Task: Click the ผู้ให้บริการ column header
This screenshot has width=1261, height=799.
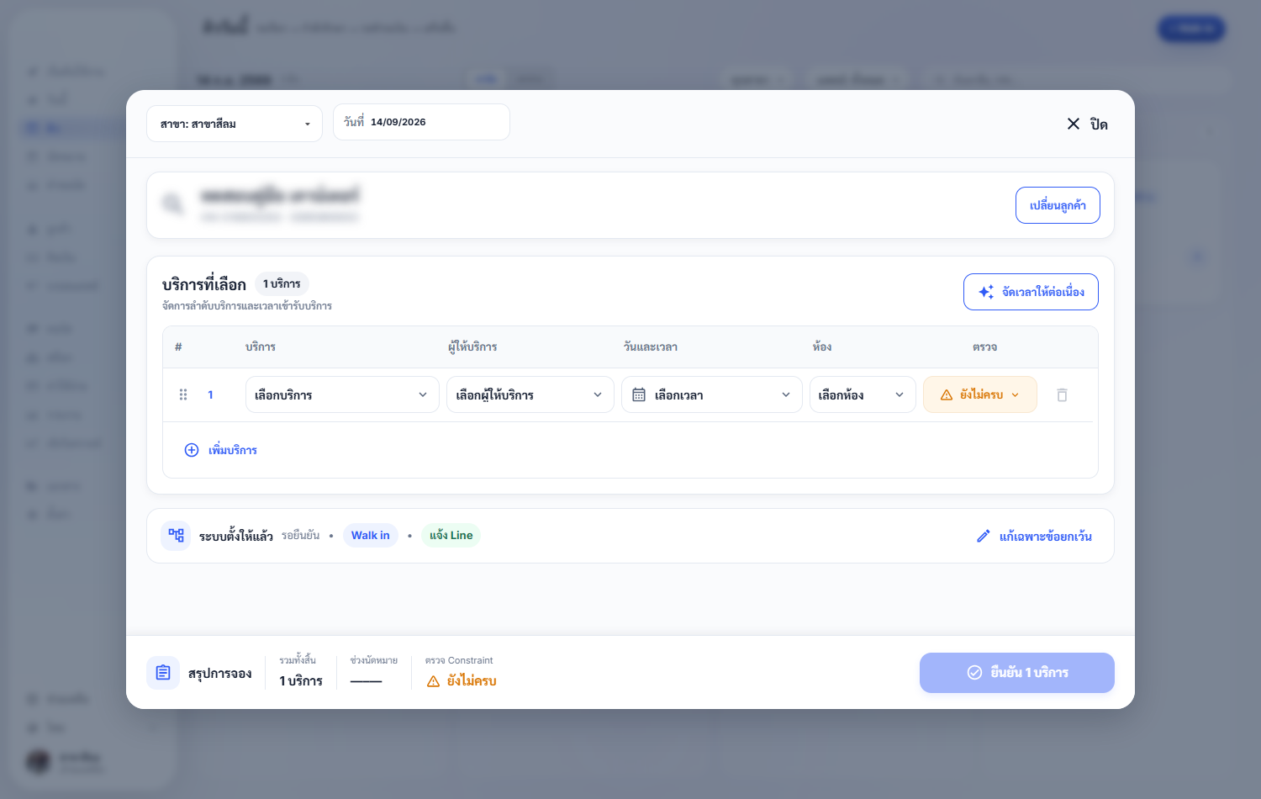Action: (x=472, y=347)
